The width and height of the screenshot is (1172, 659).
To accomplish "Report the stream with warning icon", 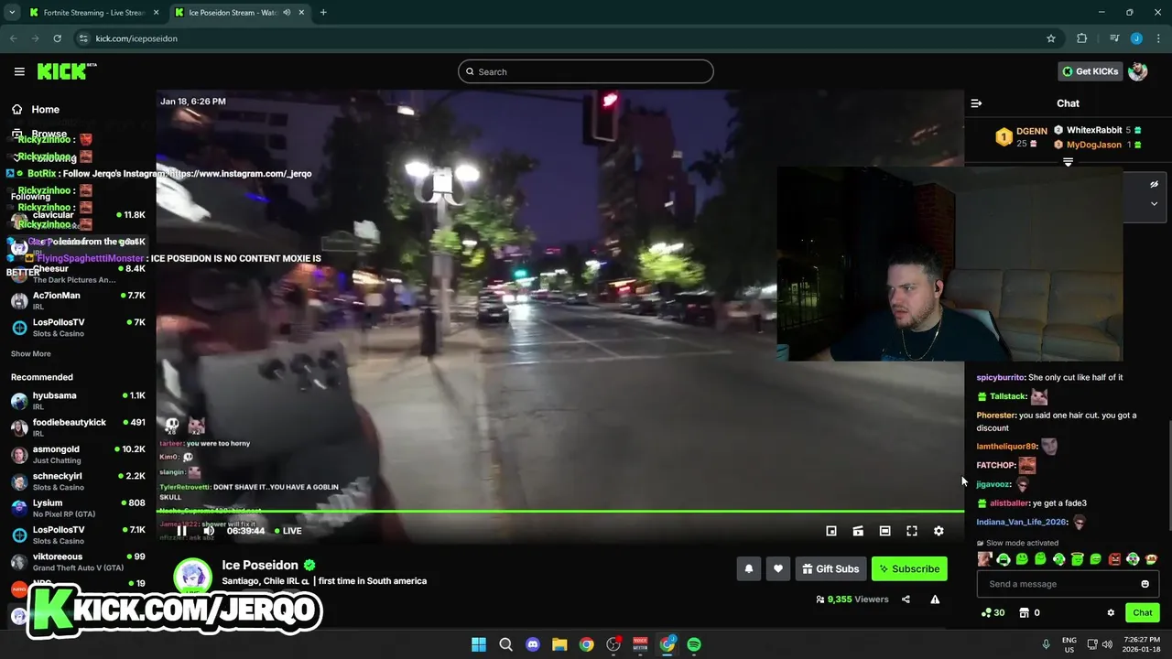I will click(x=935, y=600).
